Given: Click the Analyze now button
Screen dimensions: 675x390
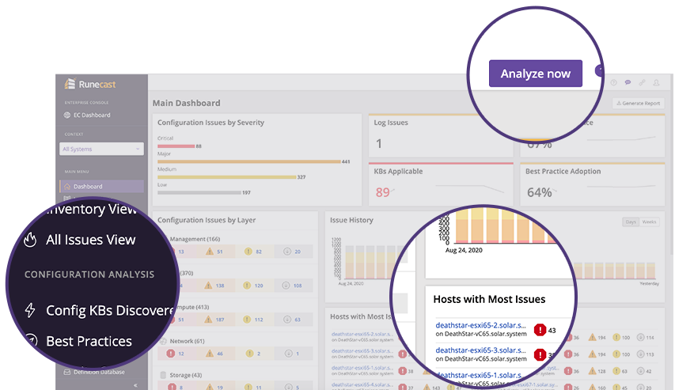Looking at the screenshot, I should point(536,74).
